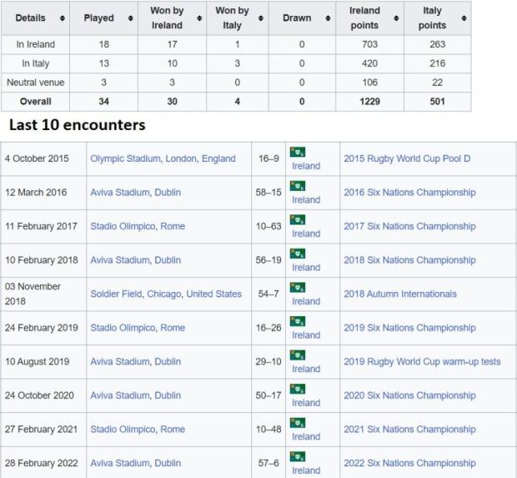Open Chicago link in 2018 row

pyautogui.click(x=164, y=294)
